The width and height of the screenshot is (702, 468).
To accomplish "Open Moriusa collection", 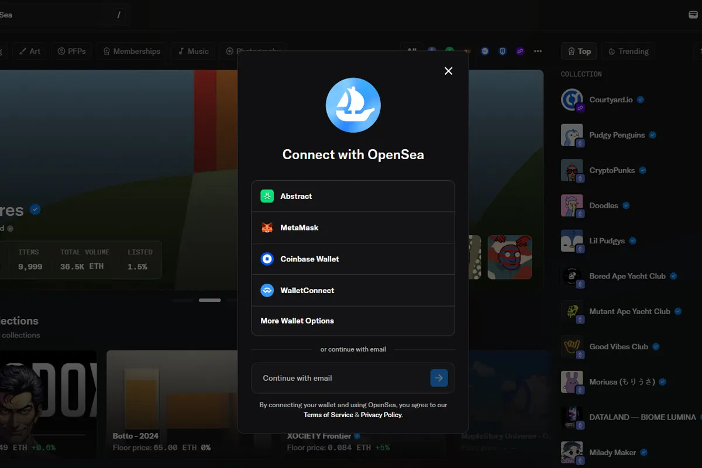I will coord(622,382).
